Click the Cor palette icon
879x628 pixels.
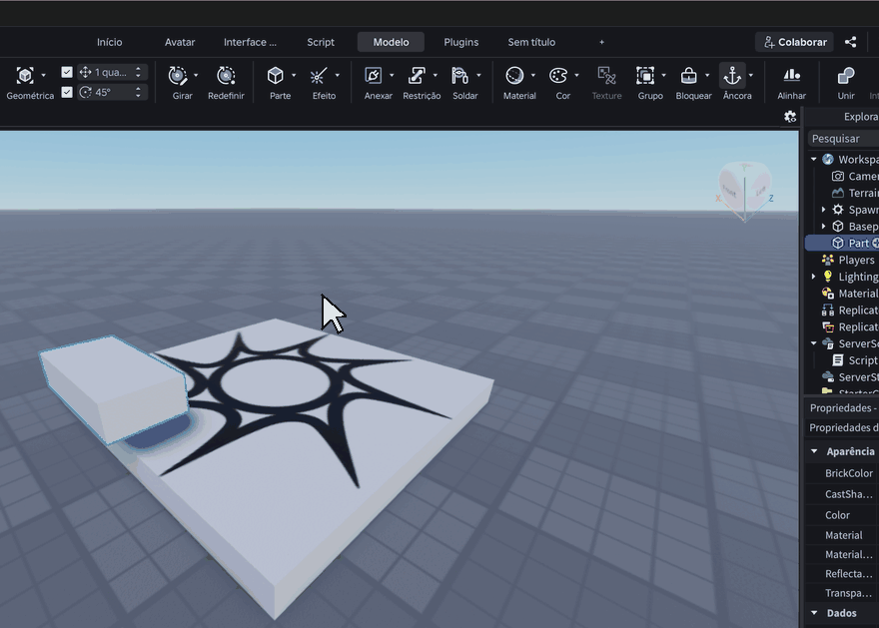(557, 75)
